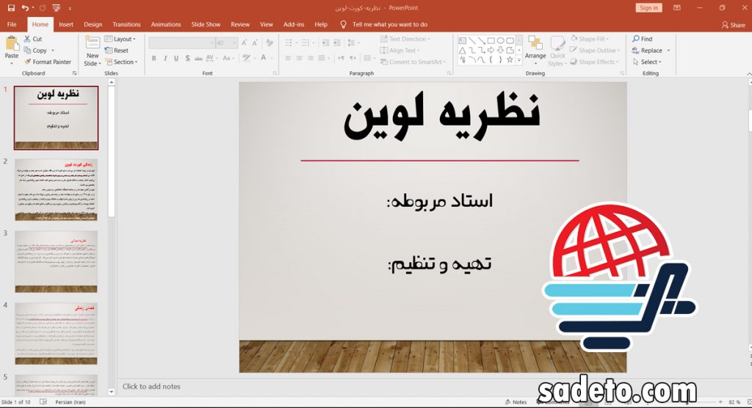Undo the last action
Viewport: 752px width, 408px height.
[25, 7]
